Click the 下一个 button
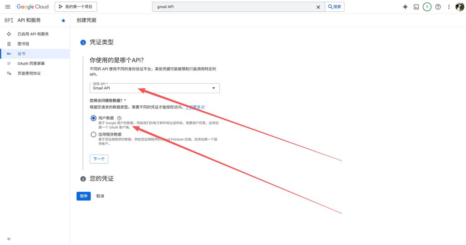 click(x=99, y=159)
